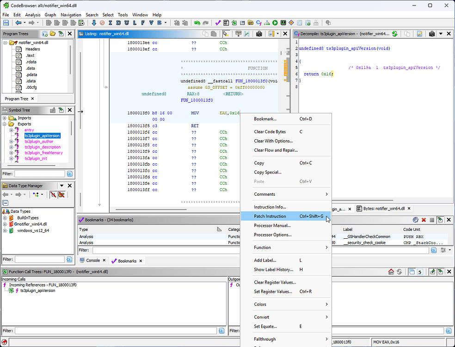Select Set Register Values in context menu
Screen dimensions: 455x347
(286, 291)
